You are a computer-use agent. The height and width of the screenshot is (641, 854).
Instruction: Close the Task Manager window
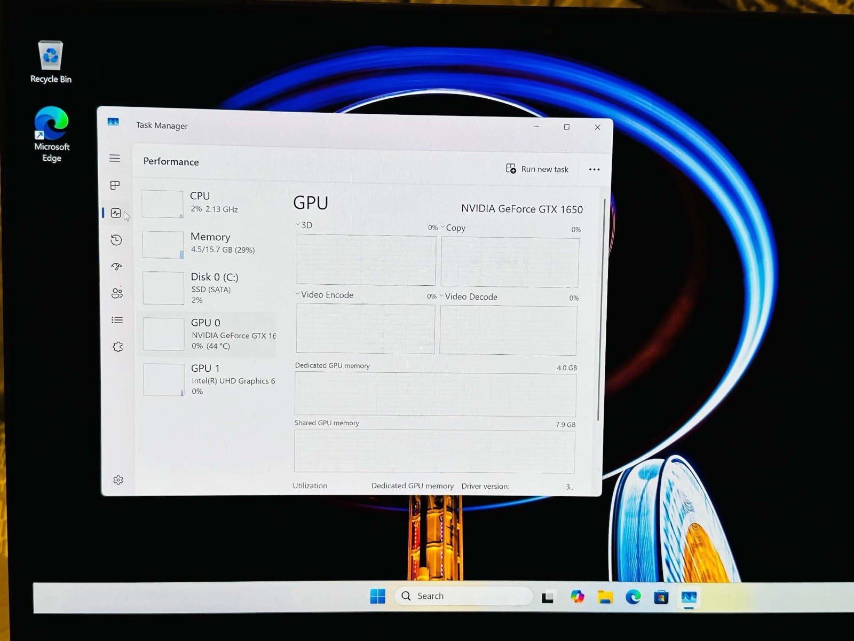click(x=597, y=128)
